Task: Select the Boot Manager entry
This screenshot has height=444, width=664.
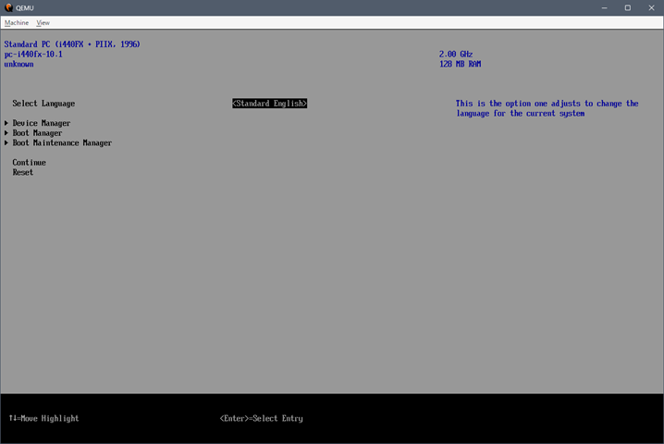Action: coord(38,133)
